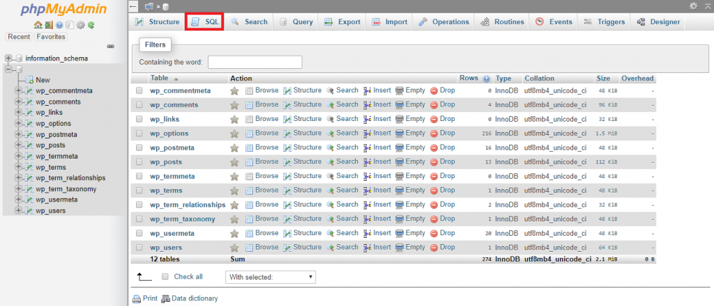
Task: Open the Data dictionary link
Action: (190, 298)
